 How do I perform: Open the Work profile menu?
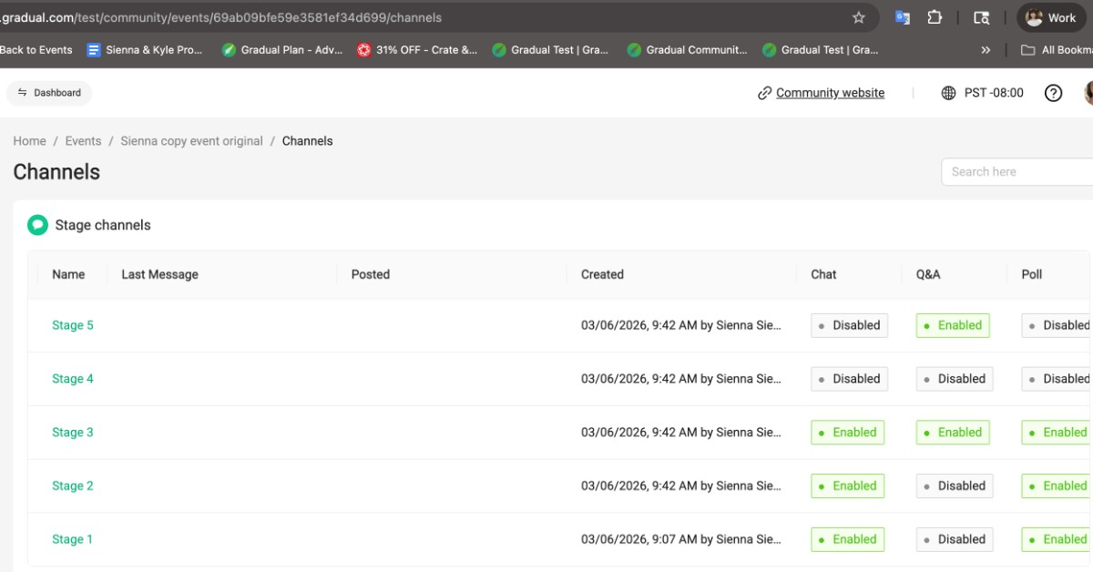pyautogui.click(x=1051, y=17)
